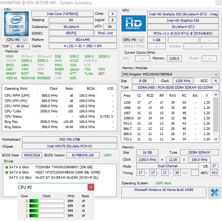Click the memory timings scrollbar thumb
The width and height of the screenshot is (222, 222).
point(216,115)
